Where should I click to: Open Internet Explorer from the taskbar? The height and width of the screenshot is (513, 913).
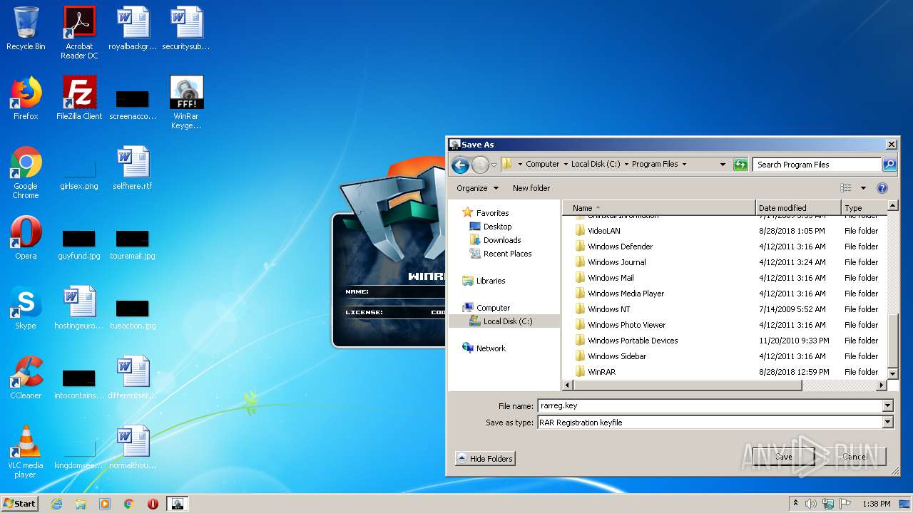[56, 504]
